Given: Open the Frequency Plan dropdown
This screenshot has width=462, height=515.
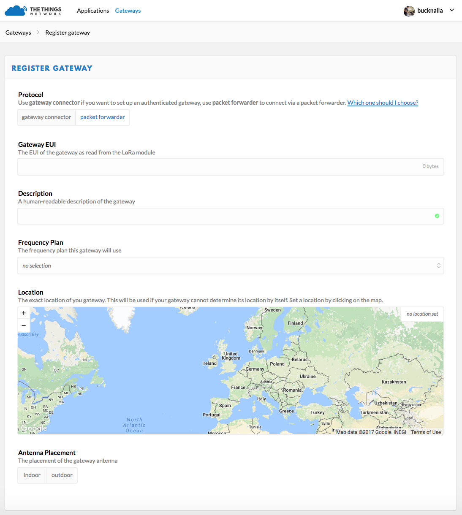Looking at the screenshot, I should [x=231, y=266].
